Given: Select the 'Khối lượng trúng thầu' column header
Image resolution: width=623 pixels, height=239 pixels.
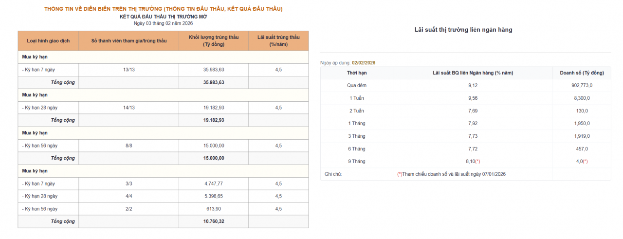Looking at the screenshot, I should coord(213,41).
